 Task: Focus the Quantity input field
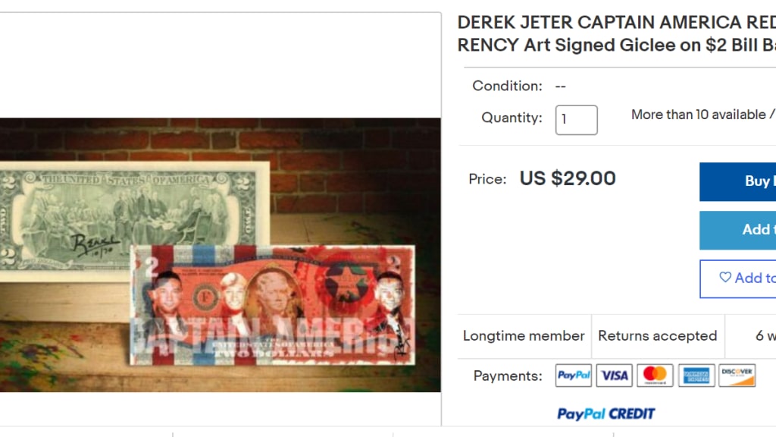[x=576, y=120]
